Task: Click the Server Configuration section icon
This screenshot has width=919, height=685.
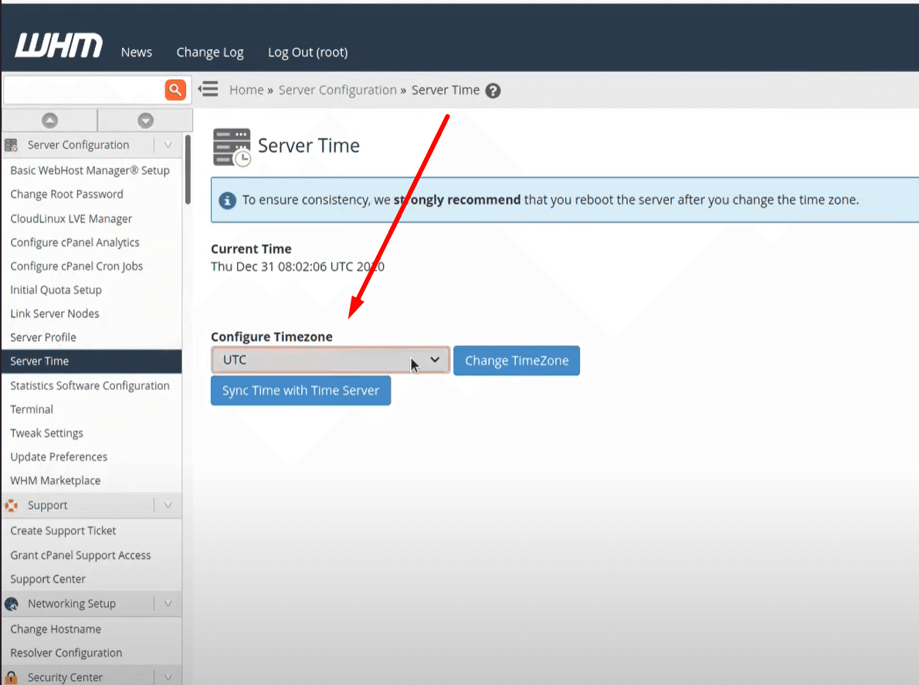Action: pyautogui.click(x=11, y=144)
